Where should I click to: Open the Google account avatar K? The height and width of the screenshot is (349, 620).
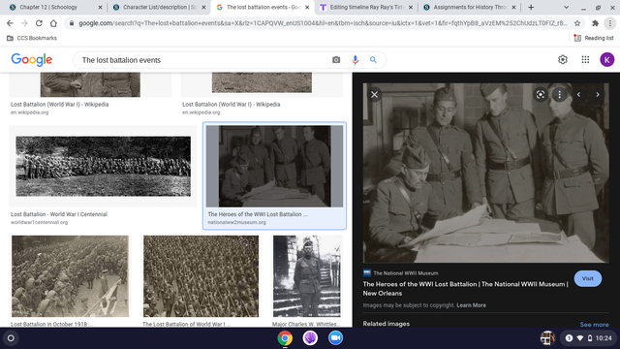click(x=607, y=60)
